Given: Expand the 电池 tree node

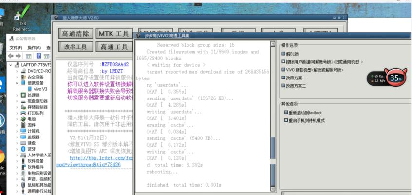Looking at the screenshot, I should (x=17, y=119).
